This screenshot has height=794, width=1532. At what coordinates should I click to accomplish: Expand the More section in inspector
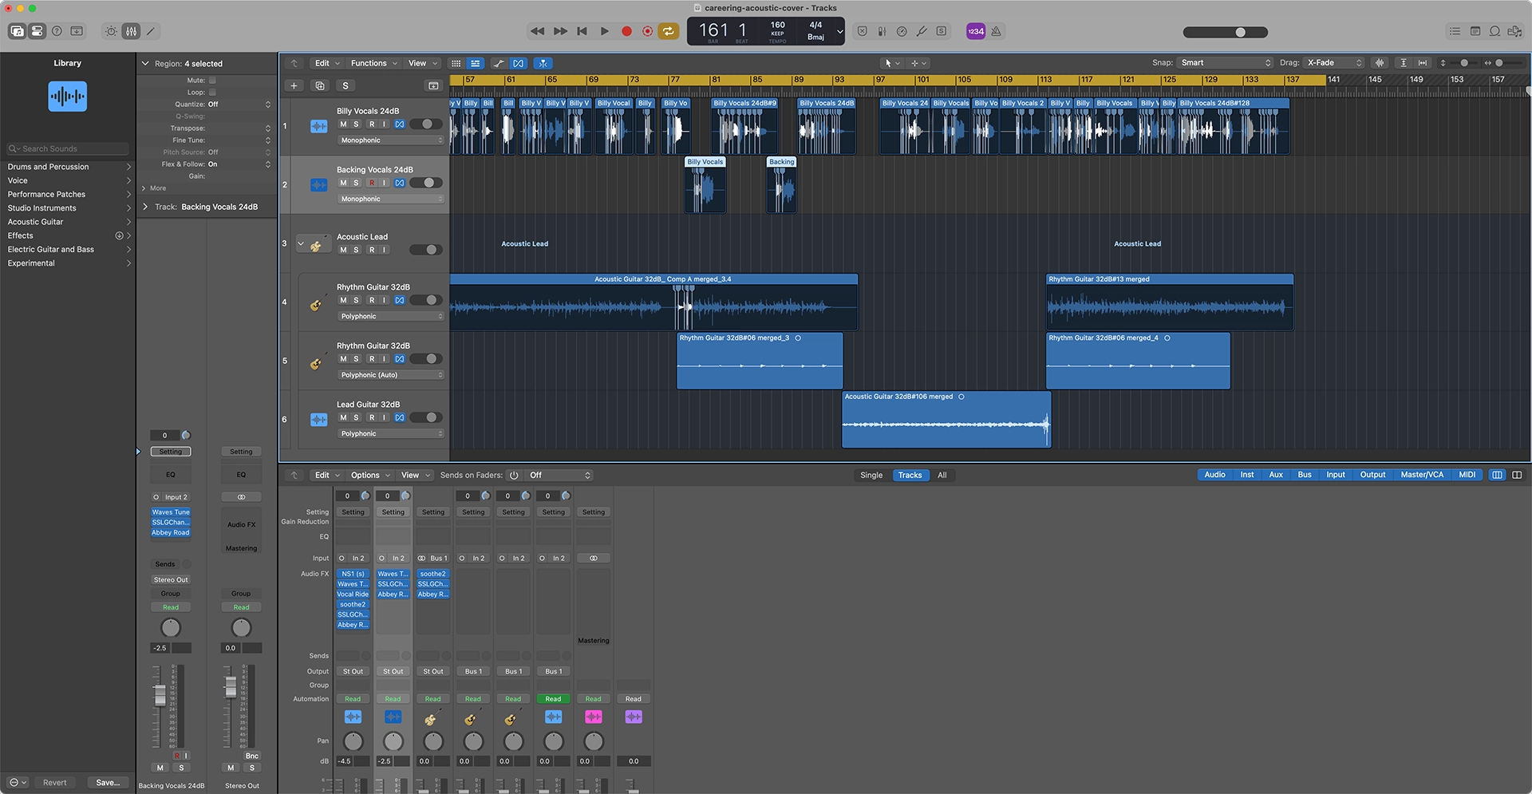click(144, 188)
